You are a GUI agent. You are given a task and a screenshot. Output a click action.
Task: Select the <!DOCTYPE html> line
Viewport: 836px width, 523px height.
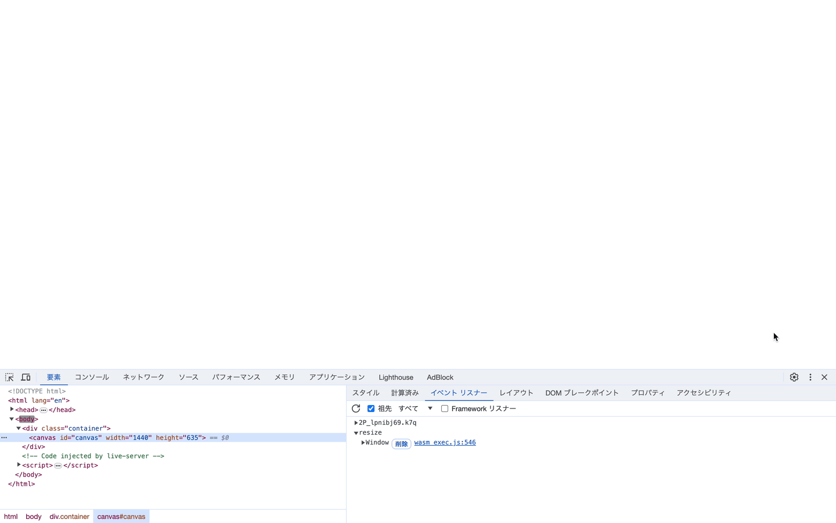[x=37, y=391]
